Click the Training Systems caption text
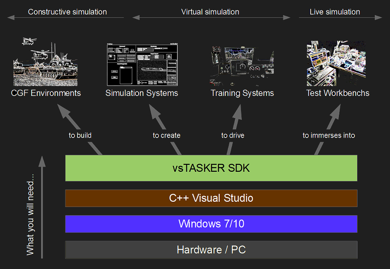This screenshot has height=269, width=390. pyautogui.click(x=242, y=93)
